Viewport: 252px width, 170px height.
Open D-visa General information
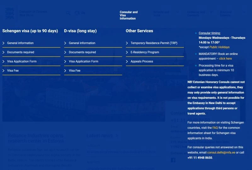point(93,43)
